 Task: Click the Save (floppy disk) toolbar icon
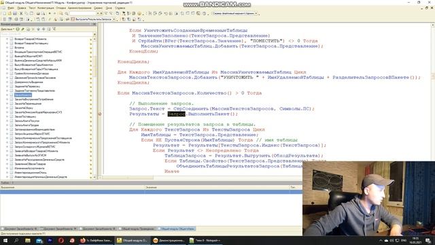point(15,14)
